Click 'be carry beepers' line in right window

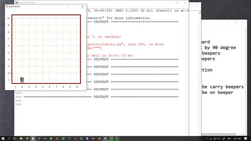coord(223,87)
